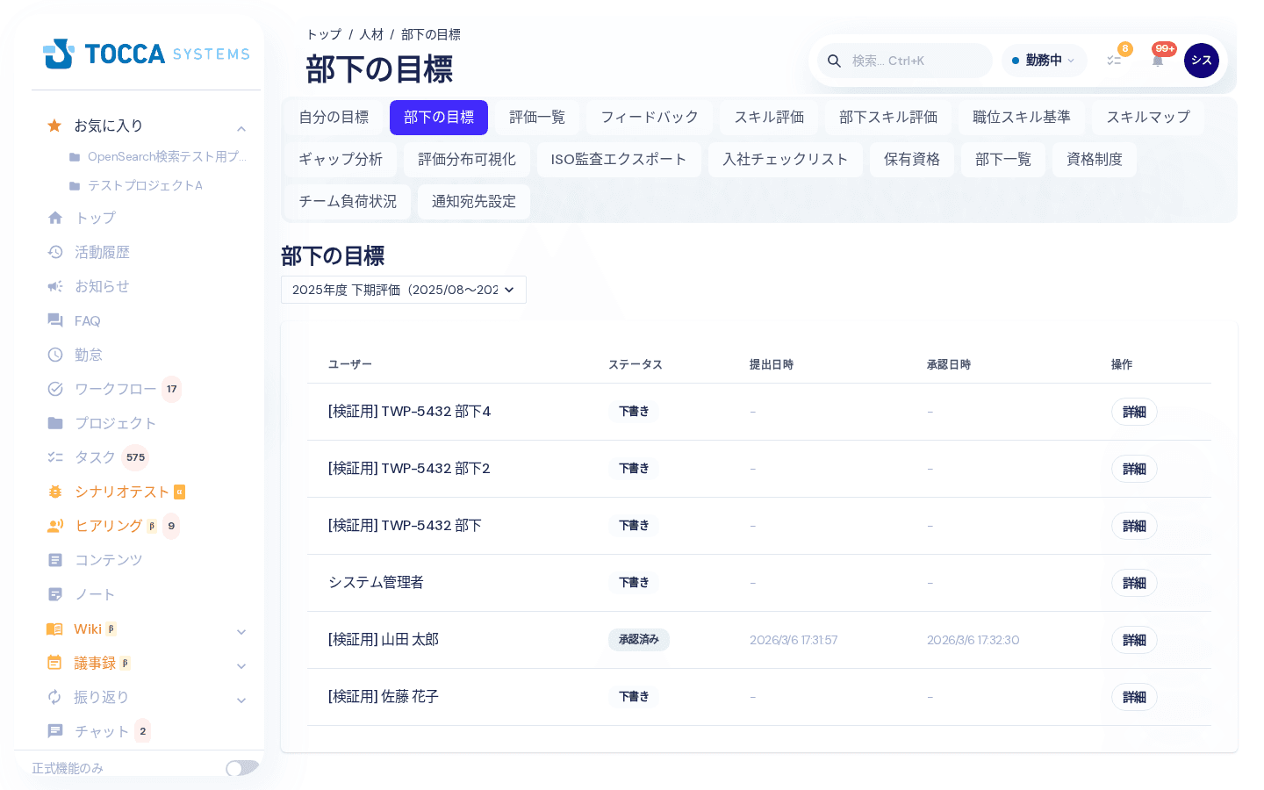Open 振り返り refresh icon
Screen dimensions: 1264x790
tap(54, 697)
